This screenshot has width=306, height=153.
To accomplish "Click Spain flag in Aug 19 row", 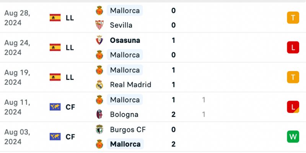I will [x=55, y=77].
